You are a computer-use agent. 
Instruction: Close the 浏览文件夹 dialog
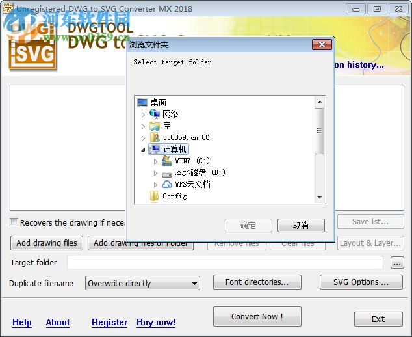322,44
